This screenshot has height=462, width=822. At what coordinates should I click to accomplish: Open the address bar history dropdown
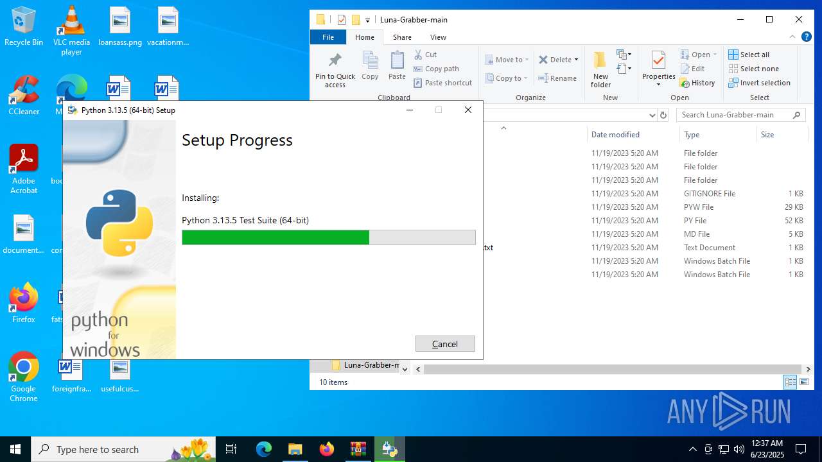[652, 116]
